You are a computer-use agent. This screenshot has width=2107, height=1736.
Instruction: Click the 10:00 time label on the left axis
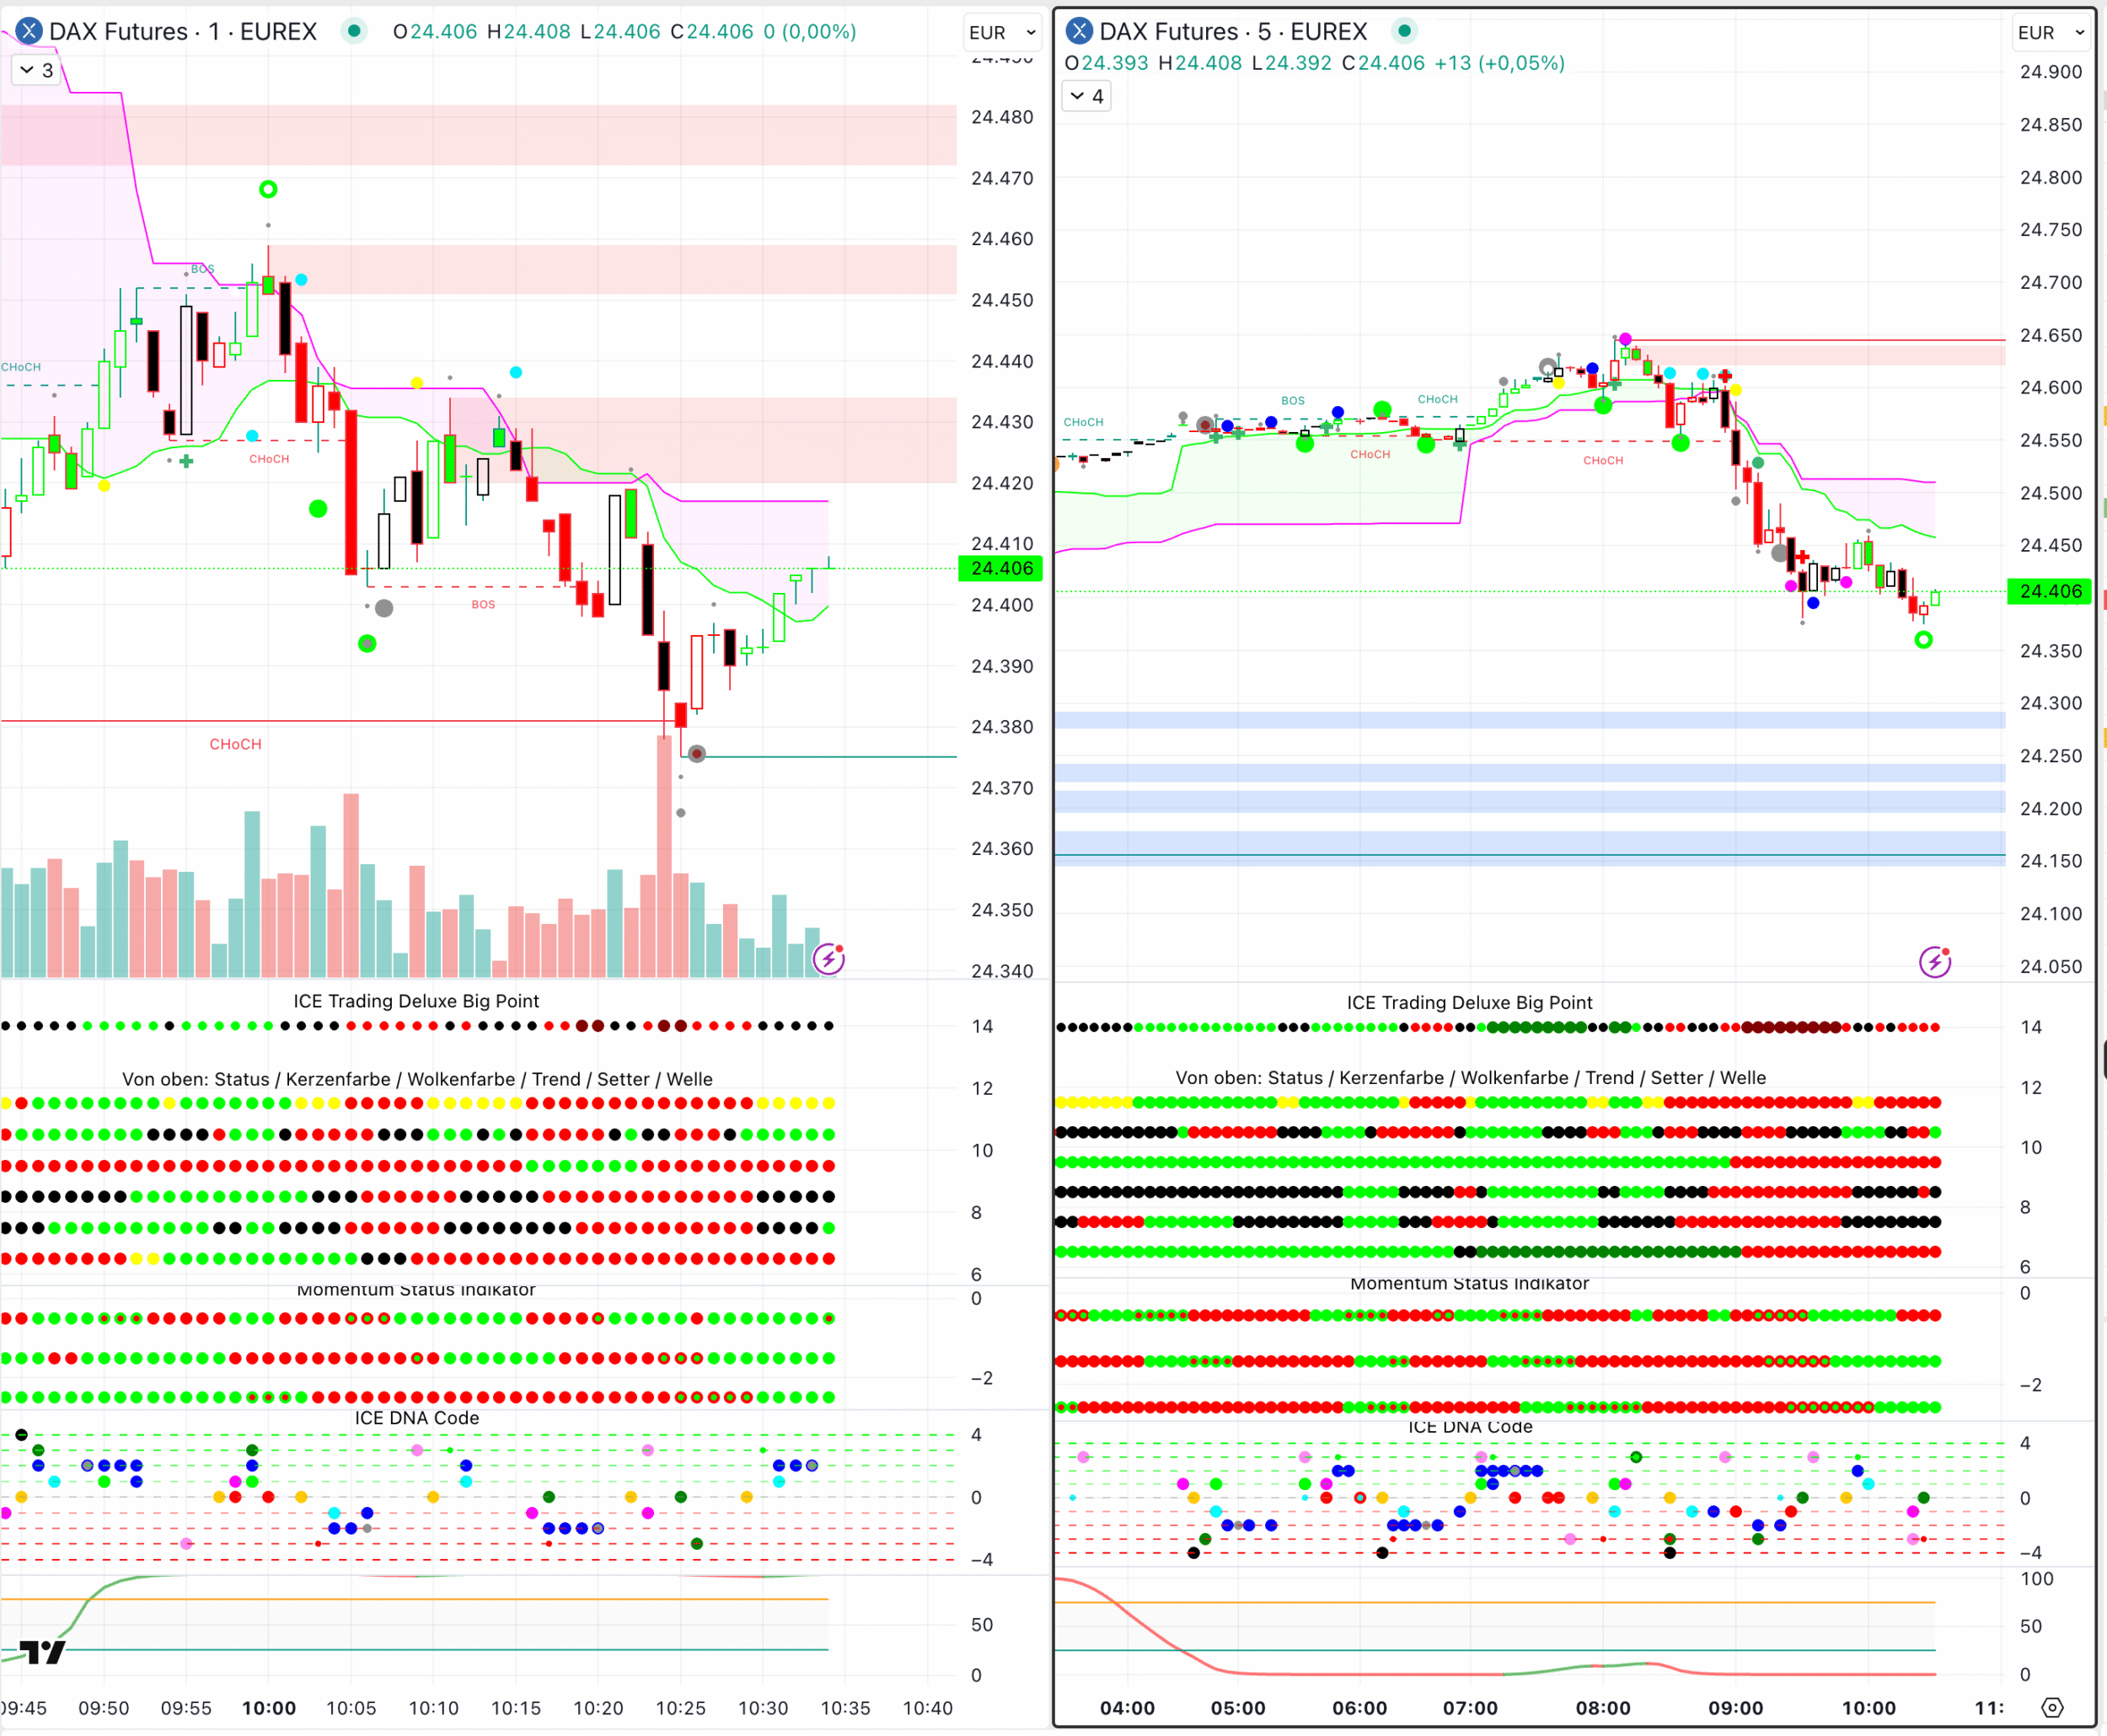pyautogui.click(x=268, y=1708)
